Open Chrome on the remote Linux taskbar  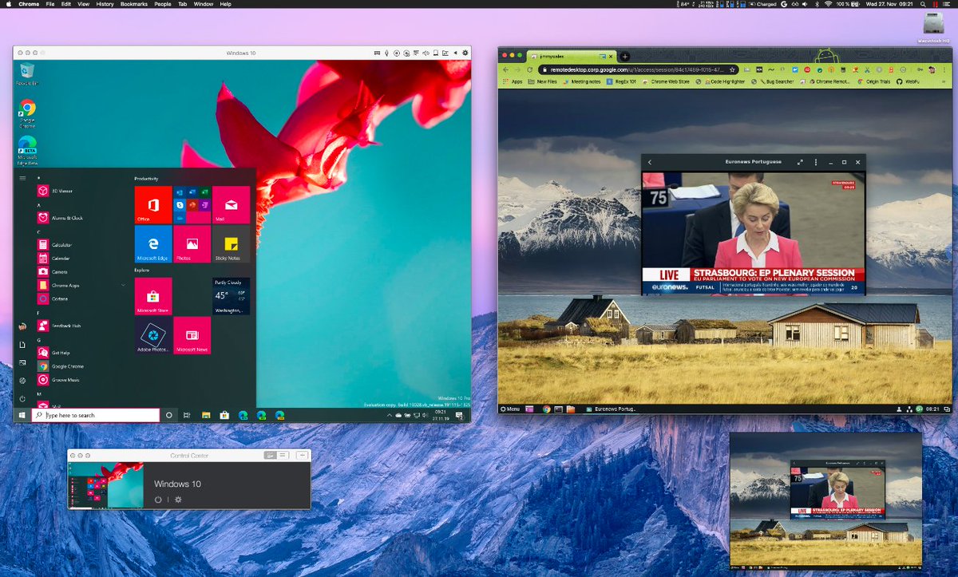(546, 408)
